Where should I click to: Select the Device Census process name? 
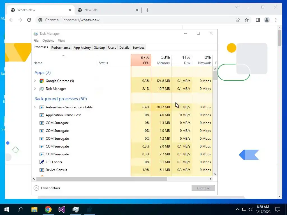(x=56, y=170)
